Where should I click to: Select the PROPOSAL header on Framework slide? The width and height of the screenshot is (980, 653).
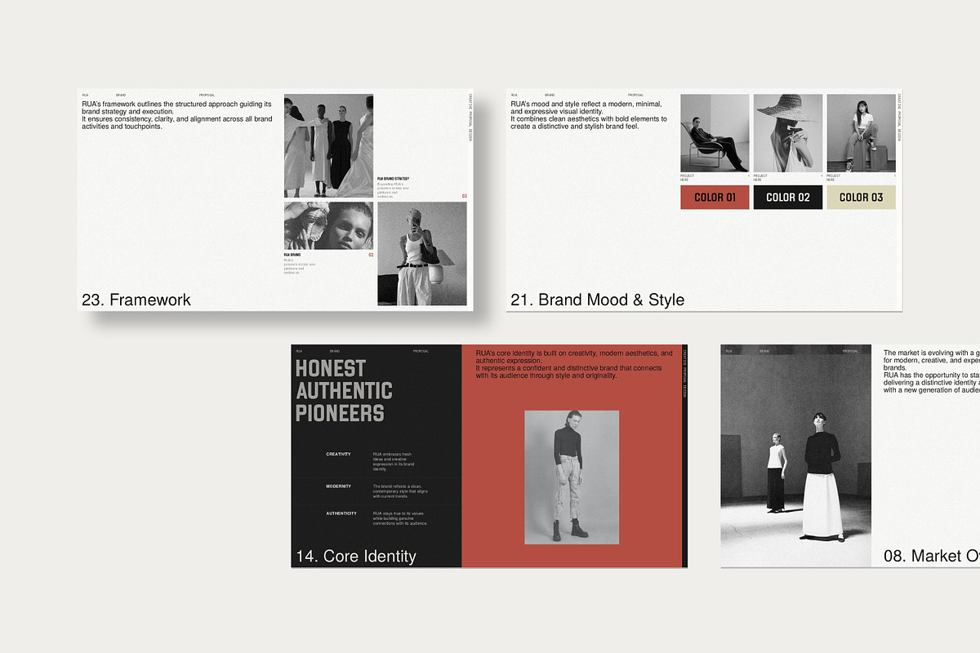click(x=207, y=96)
